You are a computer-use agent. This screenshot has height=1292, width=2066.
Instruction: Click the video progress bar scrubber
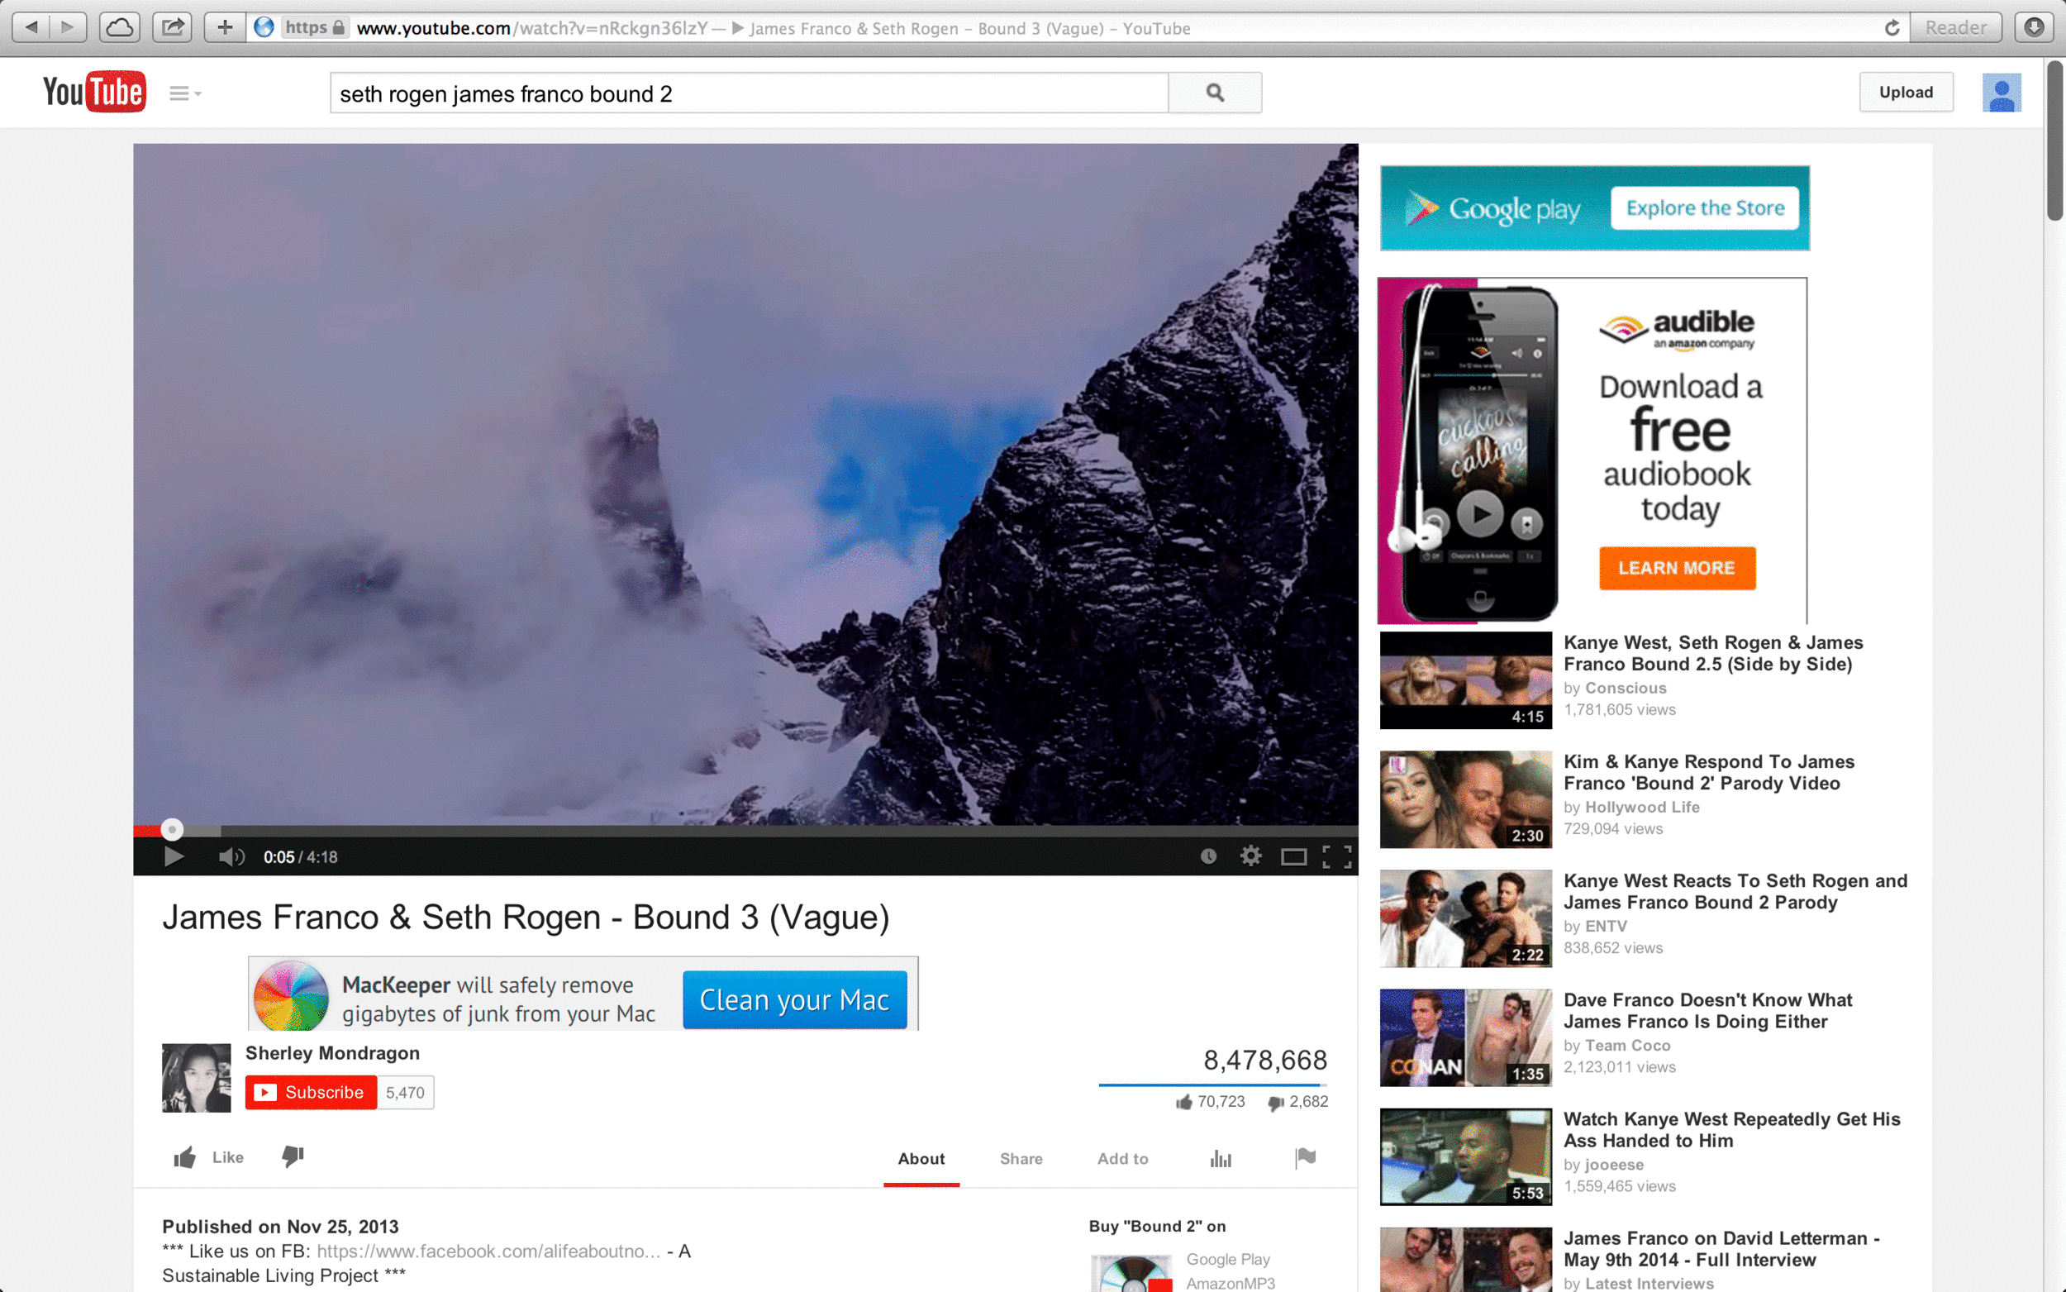(x=173, y=829)
